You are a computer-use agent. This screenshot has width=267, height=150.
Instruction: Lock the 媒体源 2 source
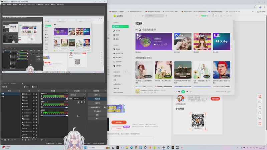[x=36, y=103]
